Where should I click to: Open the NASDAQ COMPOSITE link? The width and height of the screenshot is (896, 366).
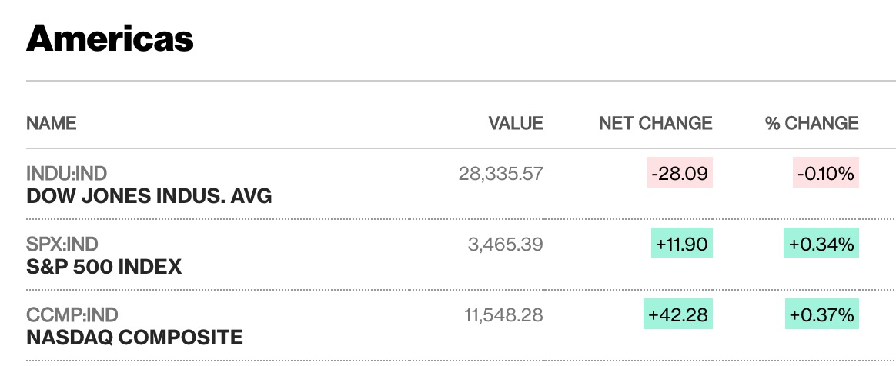click(x=135, y=338)
